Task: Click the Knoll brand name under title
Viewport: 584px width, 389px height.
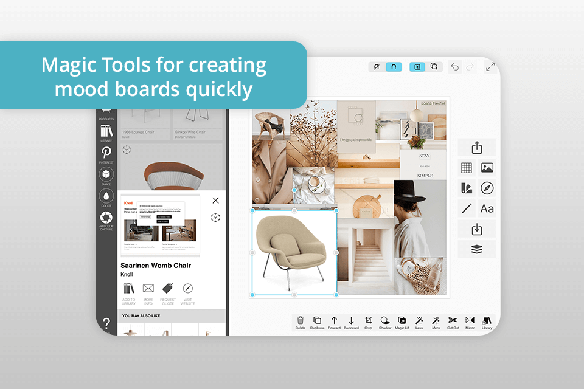Action: click(x=127, y=274)
